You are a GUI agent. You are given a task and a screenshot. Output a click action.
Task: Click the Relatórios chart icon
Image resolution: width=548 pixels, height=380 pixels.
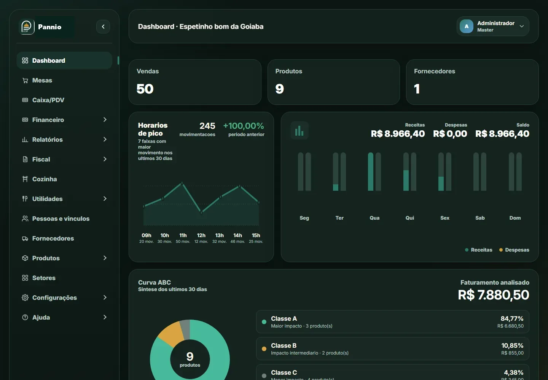coord(25,139)
